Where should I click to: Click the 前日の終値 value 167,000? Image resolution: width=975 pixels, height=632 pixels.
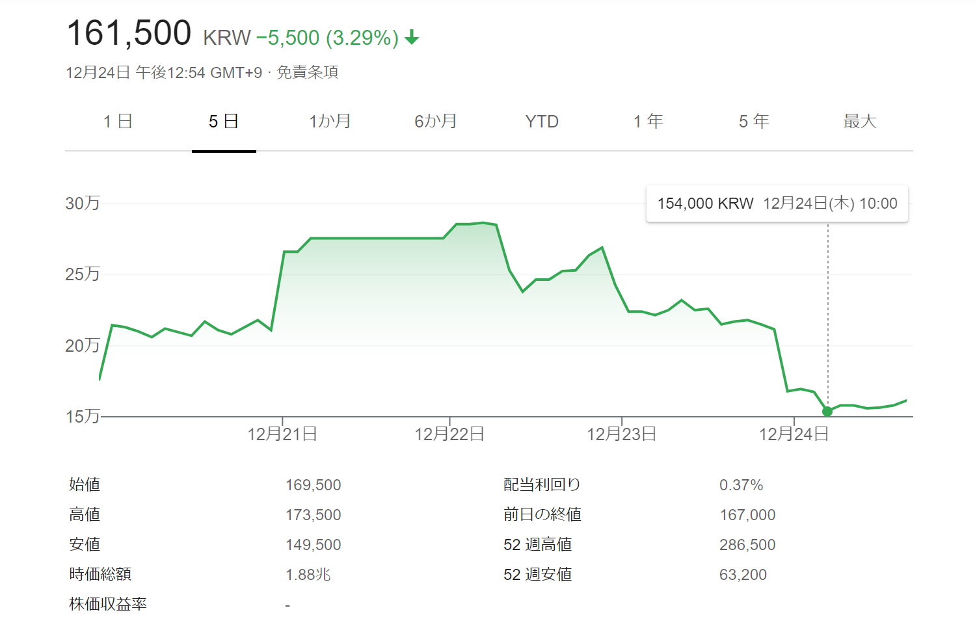(747, 515)
